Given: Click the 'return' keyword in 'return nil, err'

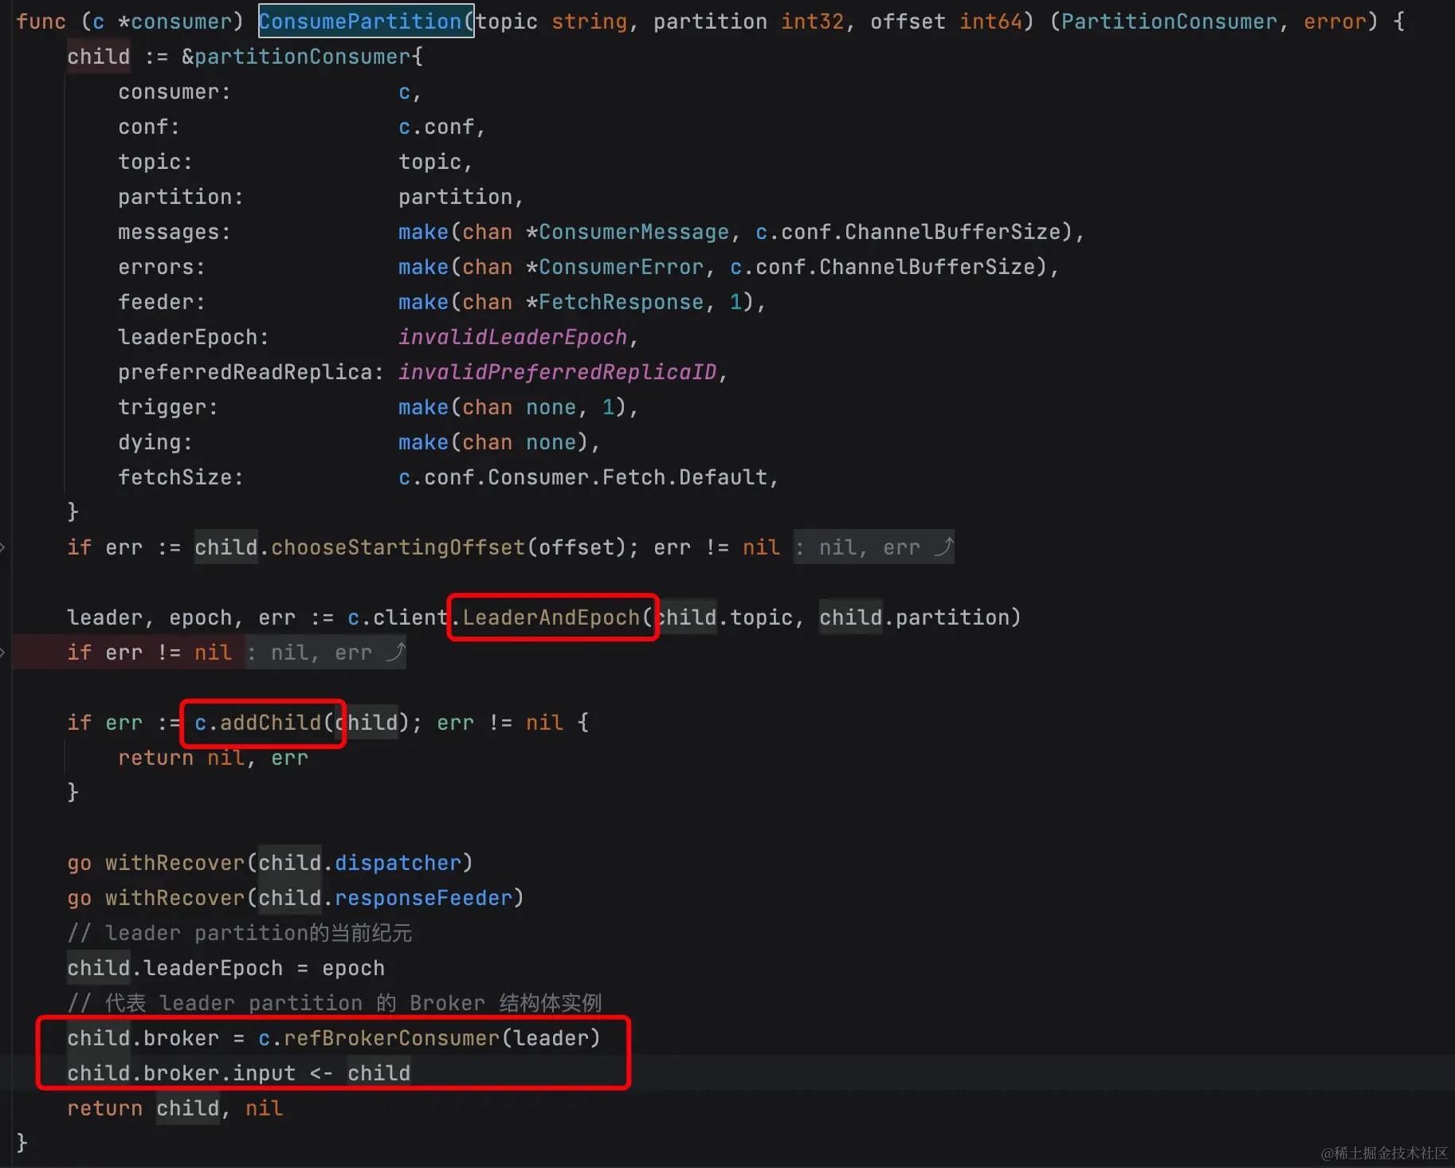Looking at the screenshot, I should (x=155, y=758).
